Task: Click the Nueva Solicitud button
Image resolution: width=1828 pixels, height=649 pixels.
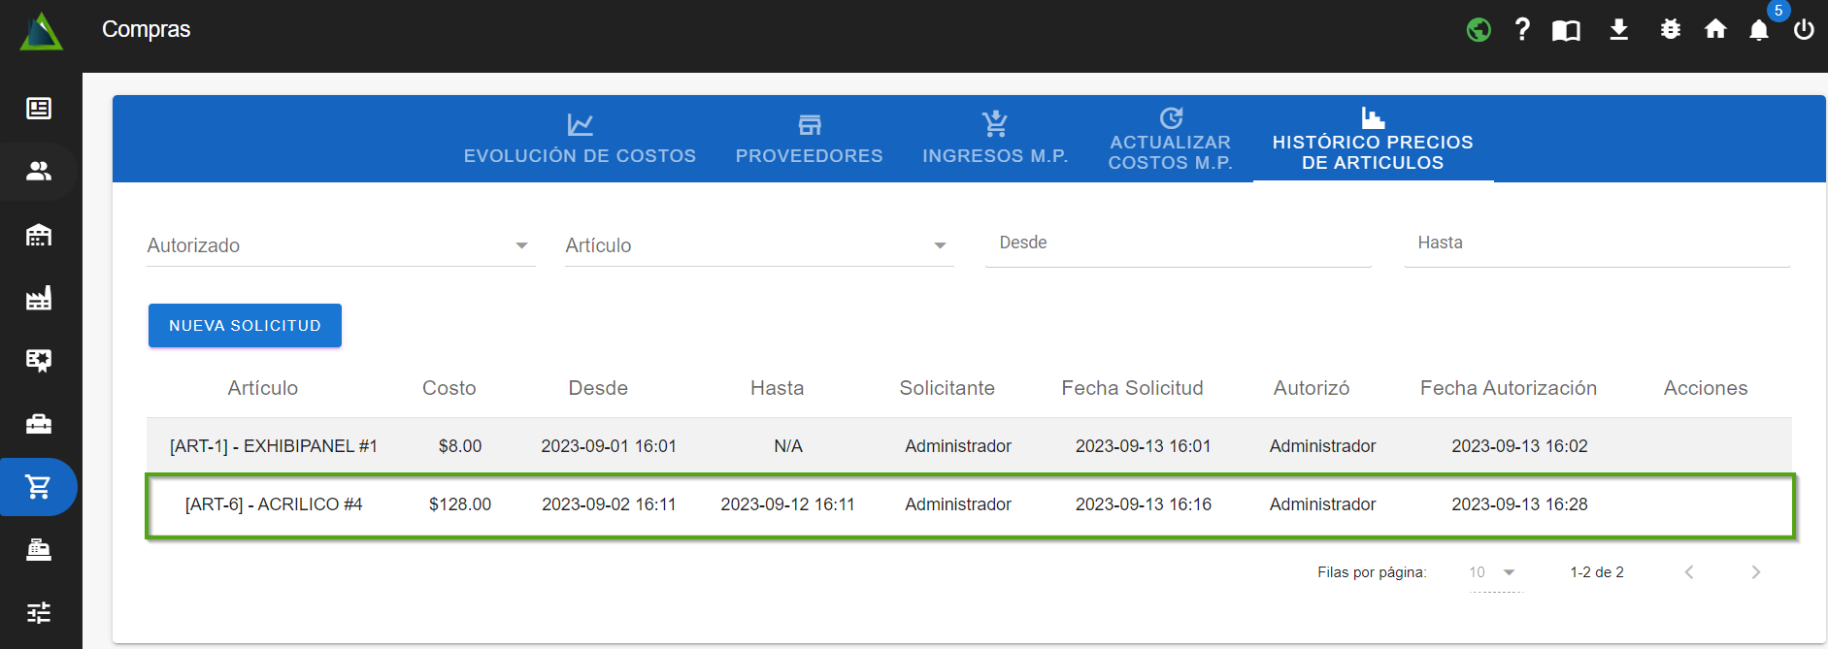Action: coord(245,326)
